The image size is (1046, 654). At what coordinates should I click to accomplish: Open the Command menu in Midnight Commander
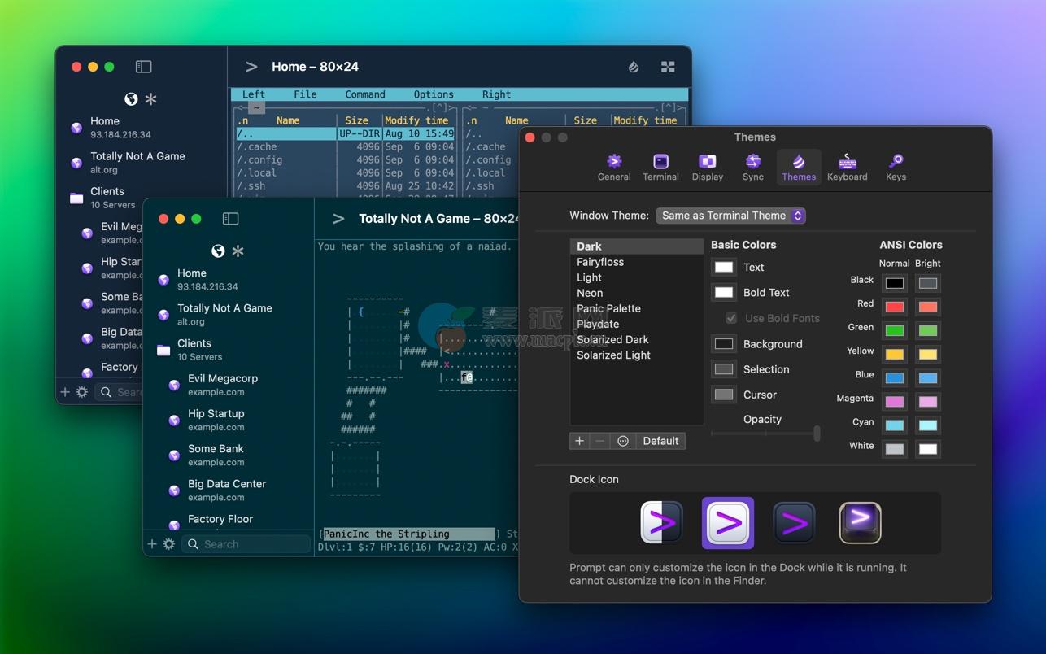(365, 94)
